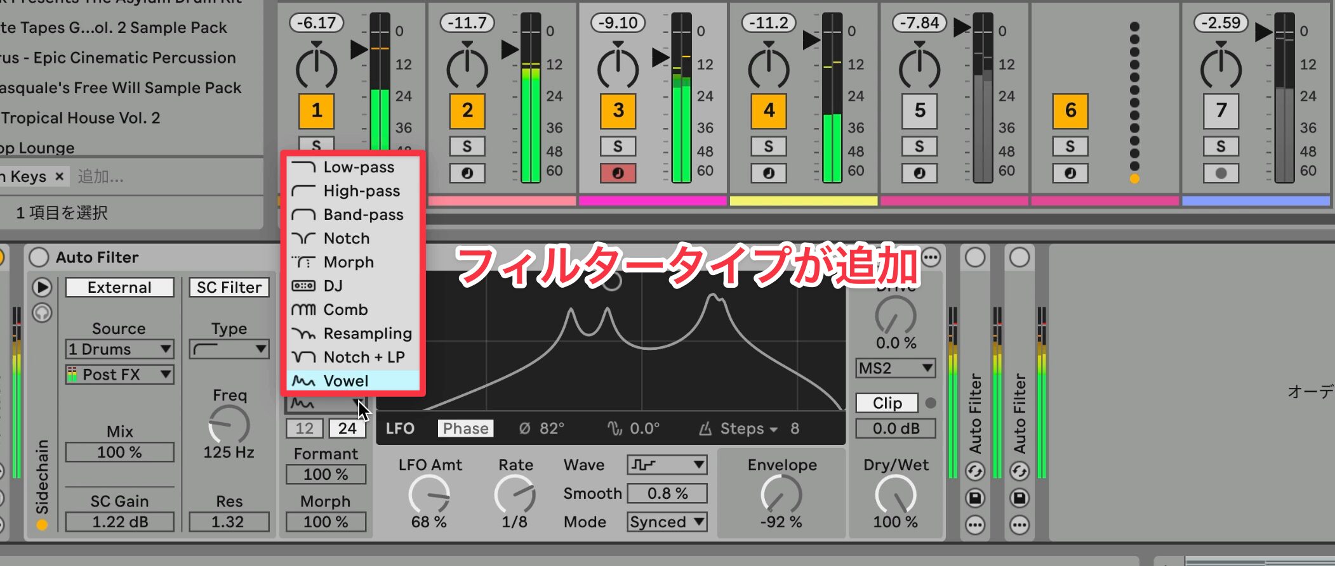Open LFO Mode Synced dropdown
Image resolution: width=1335 pixels, height=566 pixels.
[667, 522]
